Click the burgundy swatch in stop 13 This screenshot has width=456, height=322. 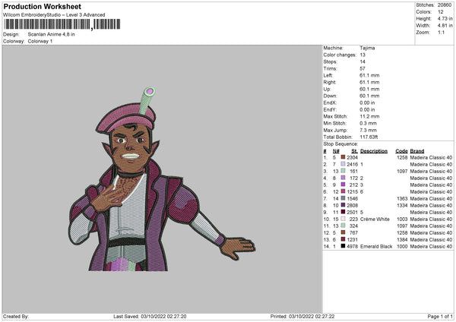344,239
